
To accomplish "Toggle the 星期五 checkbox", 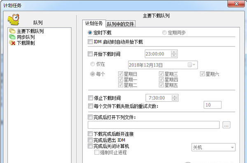I will 161,85.
